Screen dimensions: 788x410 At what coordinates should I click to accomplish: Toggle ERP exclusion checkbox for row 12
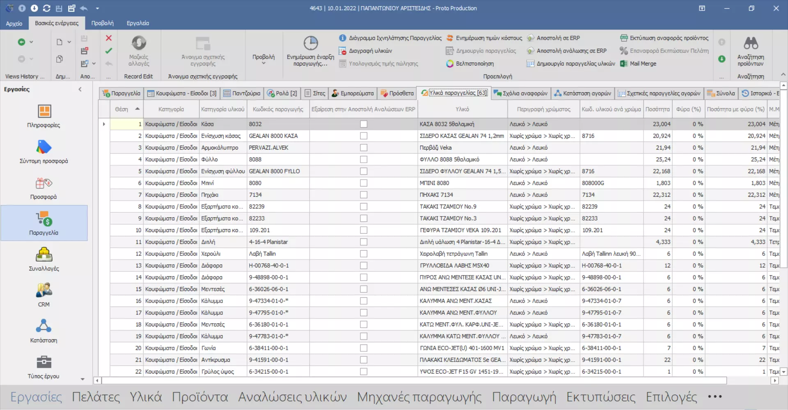[364, 254]
